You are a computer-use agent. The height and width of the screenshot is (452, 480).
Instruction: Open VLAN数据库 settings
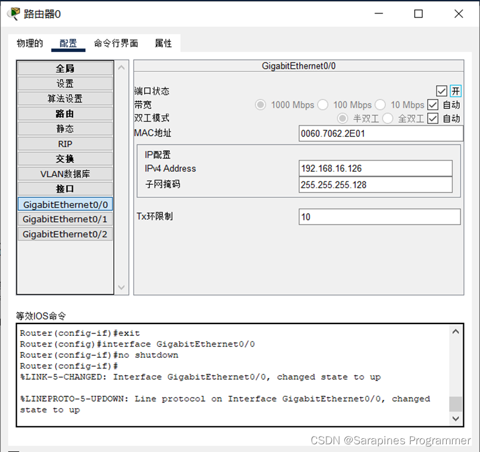point(65,174)
